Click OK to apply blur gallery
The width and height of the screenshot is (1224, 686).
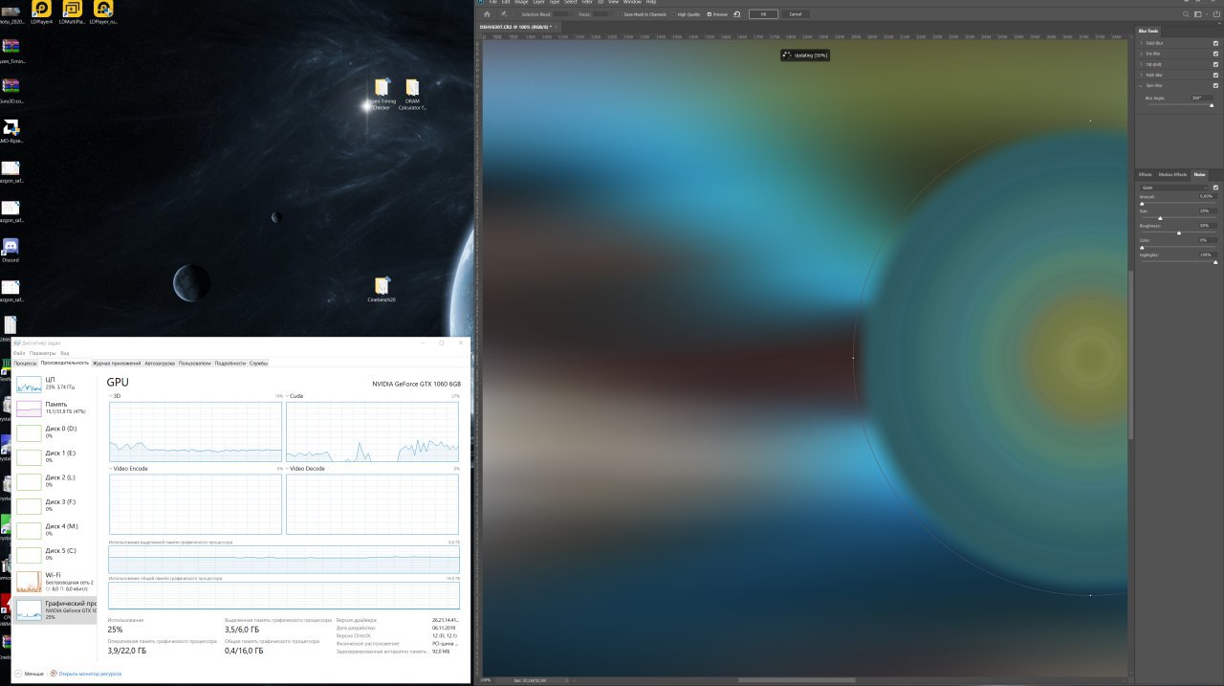tap(763, 14)
